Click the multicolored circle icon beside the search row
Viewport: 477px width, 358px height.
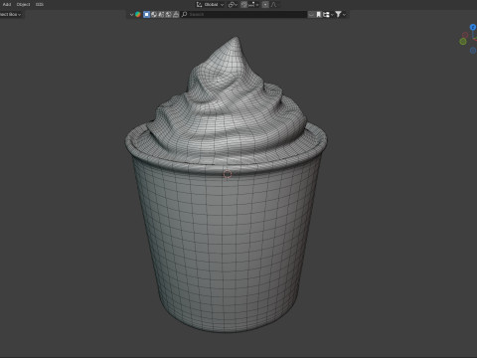coord(138,14)
